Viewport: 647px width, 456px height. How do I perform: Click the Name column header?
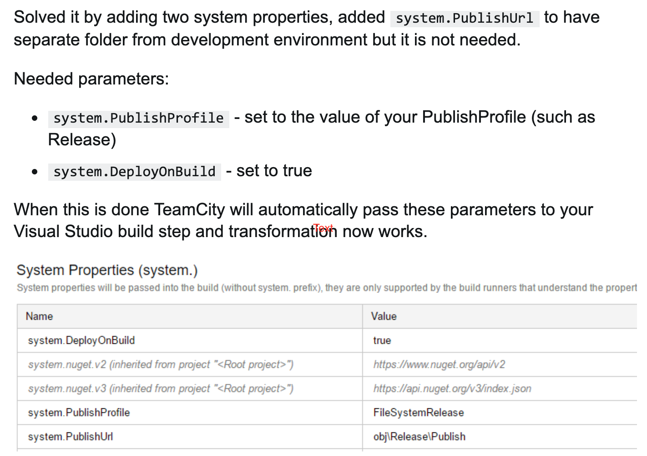coord(39,317)
